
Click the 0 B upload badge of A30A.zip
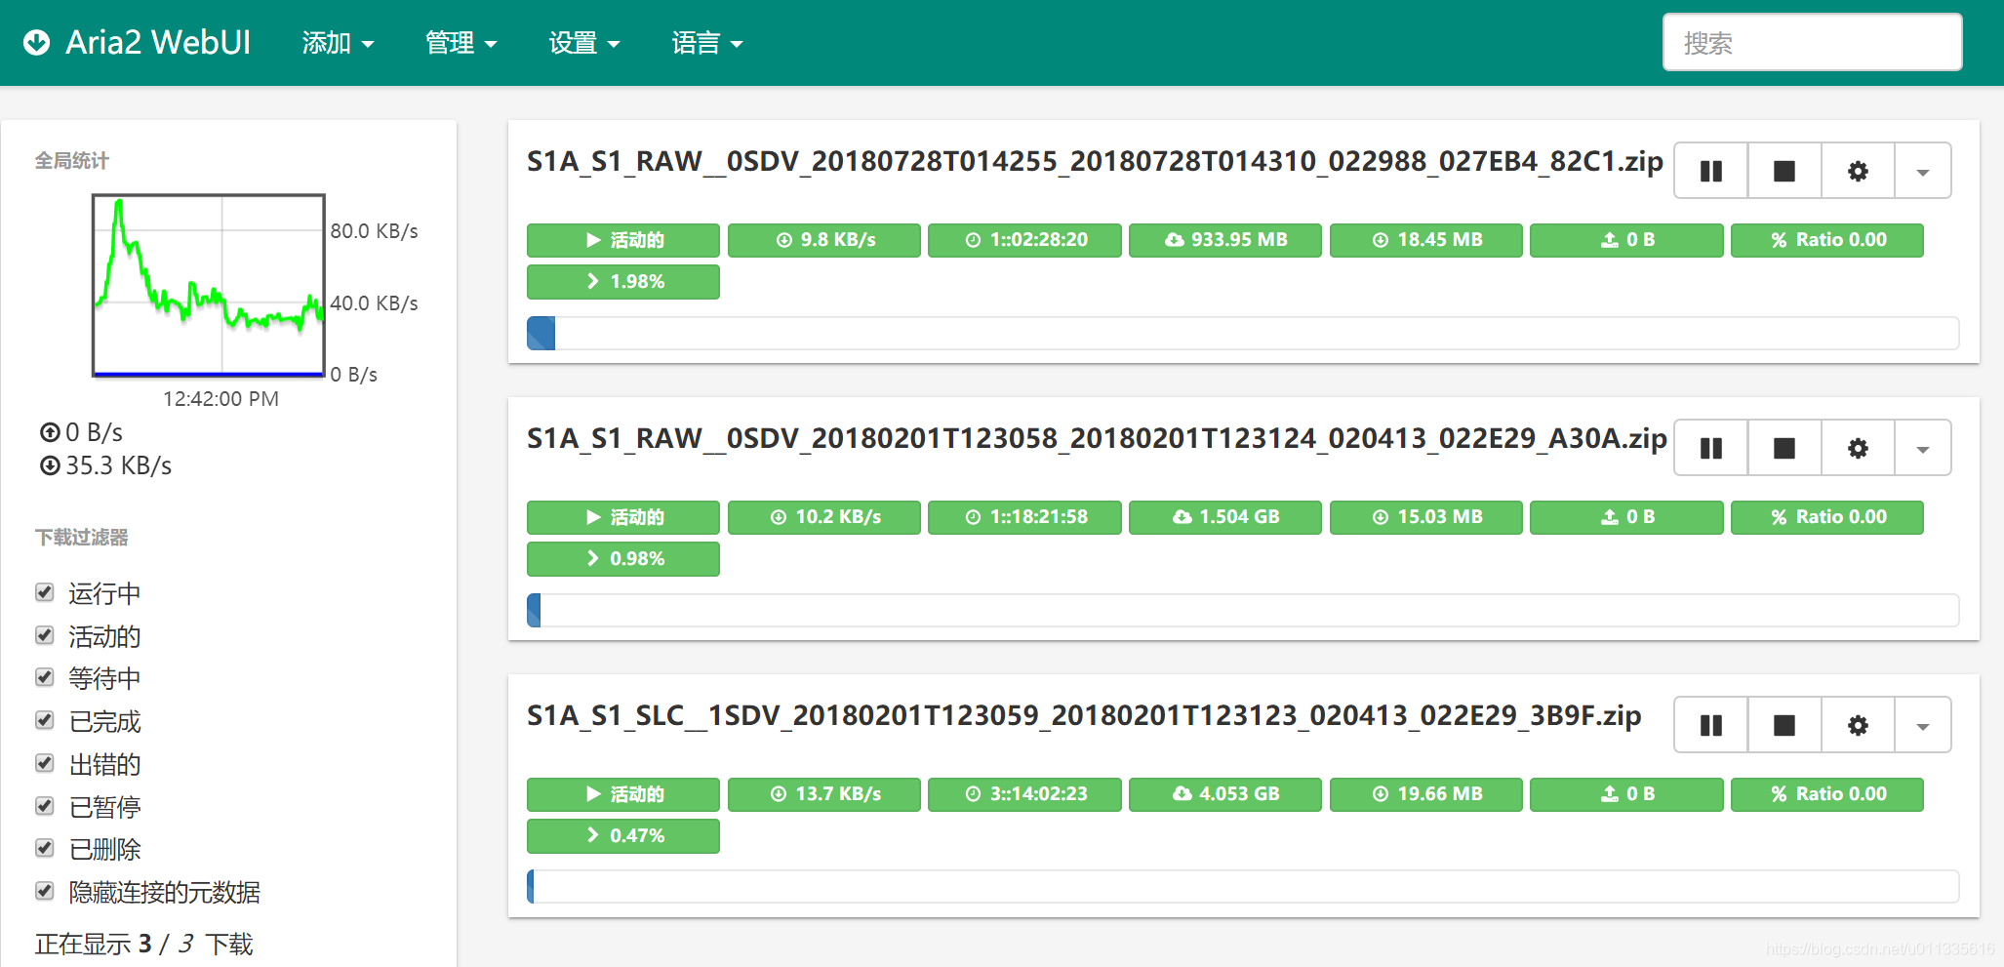tap(1626, 517)
